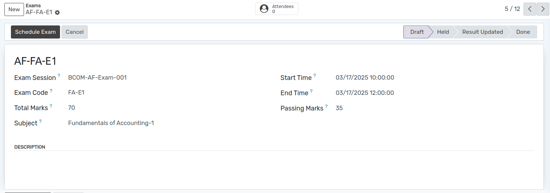Show the Total Marks help question mark

point(51,106)
